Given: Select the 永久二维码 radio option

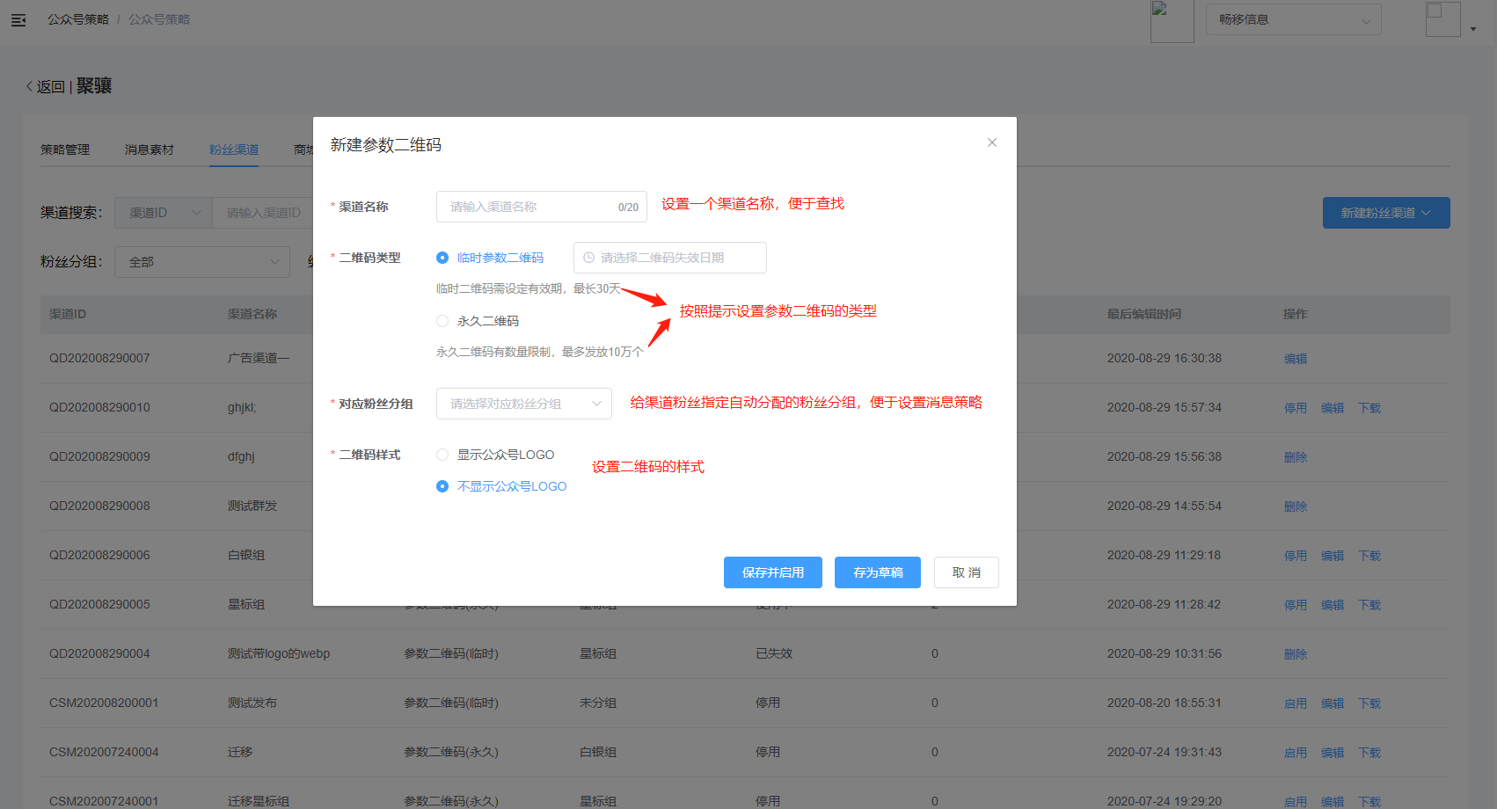Looking at the screenshot, I should [442, 321].
